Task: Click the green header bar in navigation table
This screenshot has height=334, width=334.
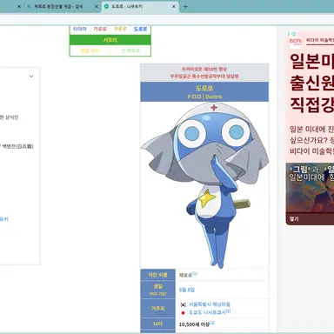Action: coord(110,40)
